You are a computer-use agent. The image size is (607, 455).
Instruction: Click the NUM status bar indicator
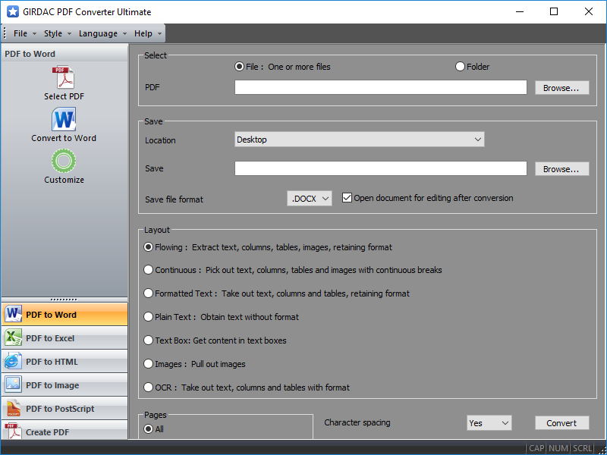click(x=558, y=448)
